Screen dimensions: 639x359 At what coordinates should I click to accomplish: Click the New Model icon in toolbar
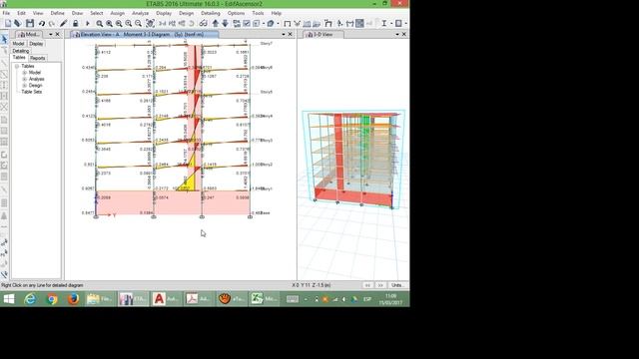click(8, 24)
